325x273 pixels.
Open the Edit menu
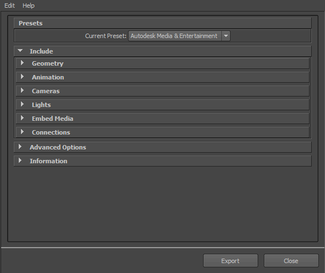9,6
